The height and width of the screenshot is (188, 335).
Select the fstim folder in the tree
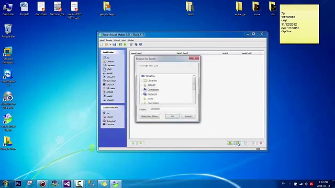point(148,99)
